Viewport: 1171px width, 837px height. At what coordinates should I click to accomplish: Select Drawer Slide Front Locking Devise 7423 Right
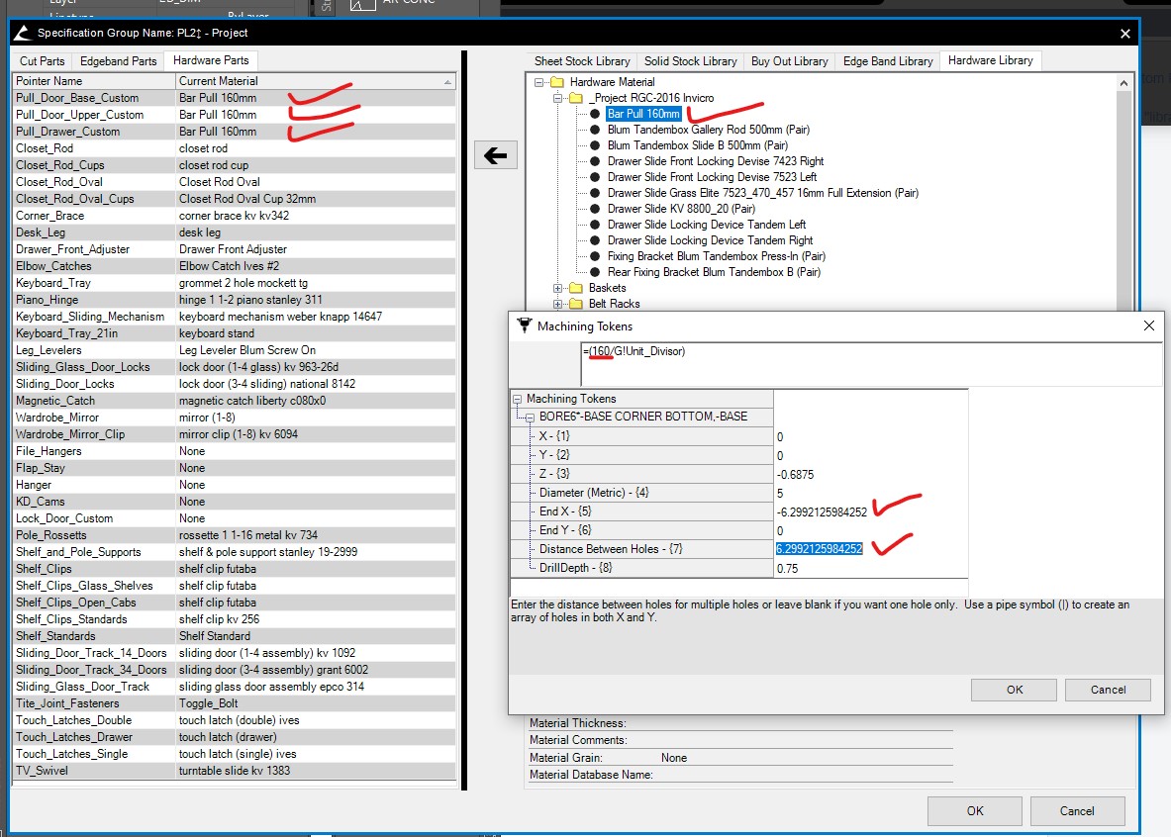[716, 160]
